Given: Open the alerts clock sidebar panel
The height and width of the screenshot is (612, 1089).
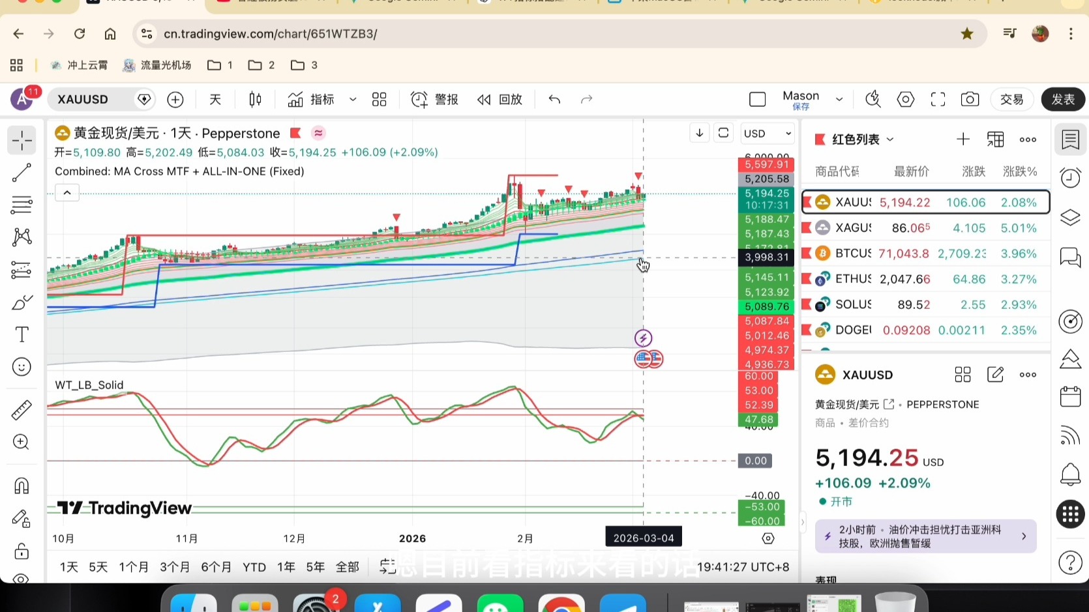Looking at the screenshot, I should [x=1070, y=177].
